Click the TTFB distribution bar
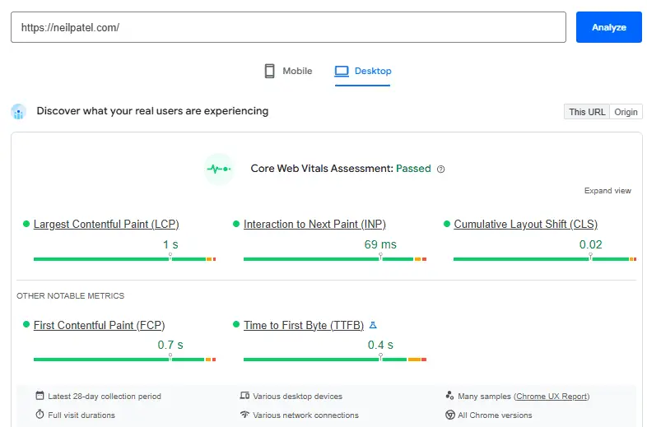Screen dimensions: 647x427 click(x=335, y=360)
